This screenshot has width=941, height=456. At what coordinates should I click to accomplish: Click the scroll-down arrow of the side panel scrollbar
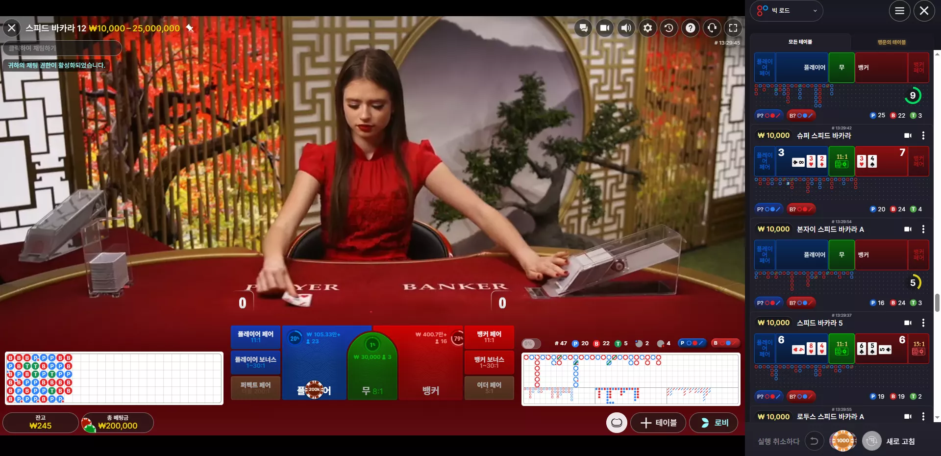tap(937, 418)
